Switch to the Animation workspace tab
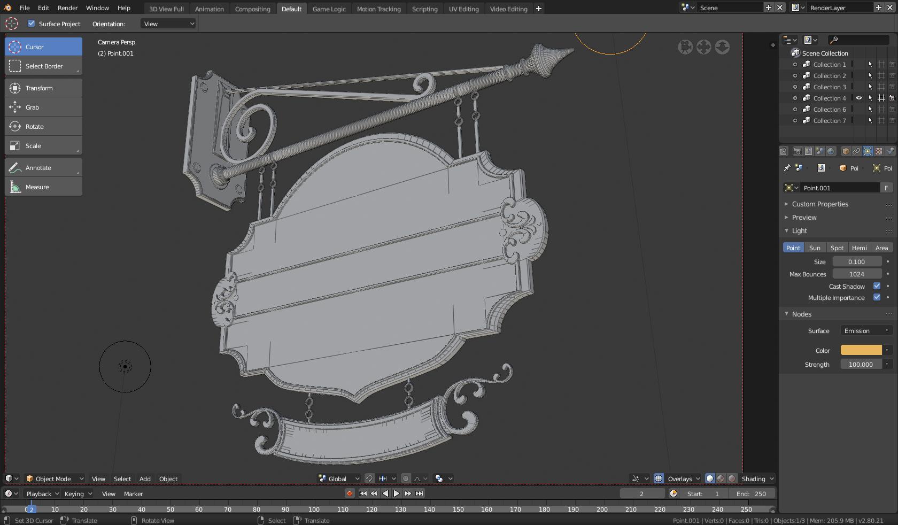 pos(209,9)
